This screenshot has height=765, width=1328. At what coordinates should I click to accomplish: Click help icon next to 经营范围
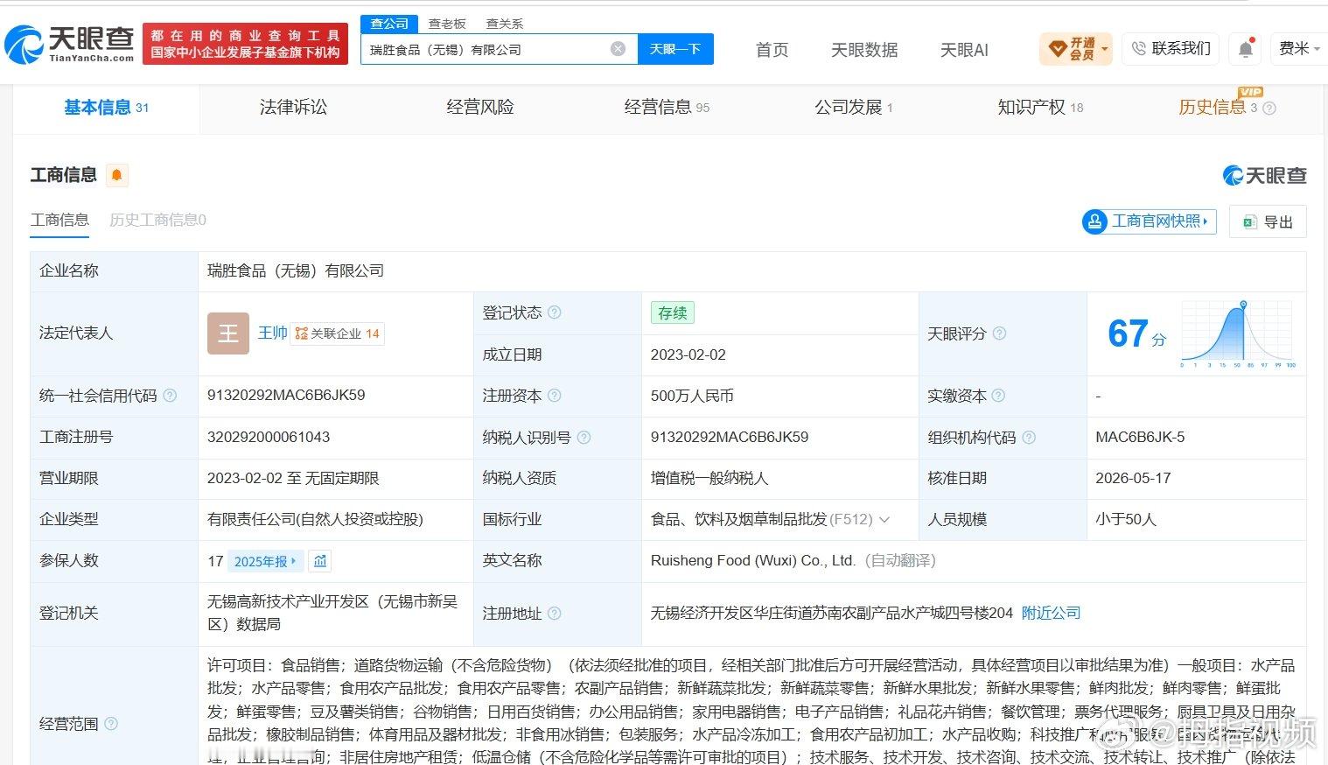[111, 724]
